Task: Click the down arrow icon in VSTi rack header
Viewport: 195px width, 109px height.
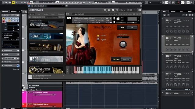Action: coord(187,15)
